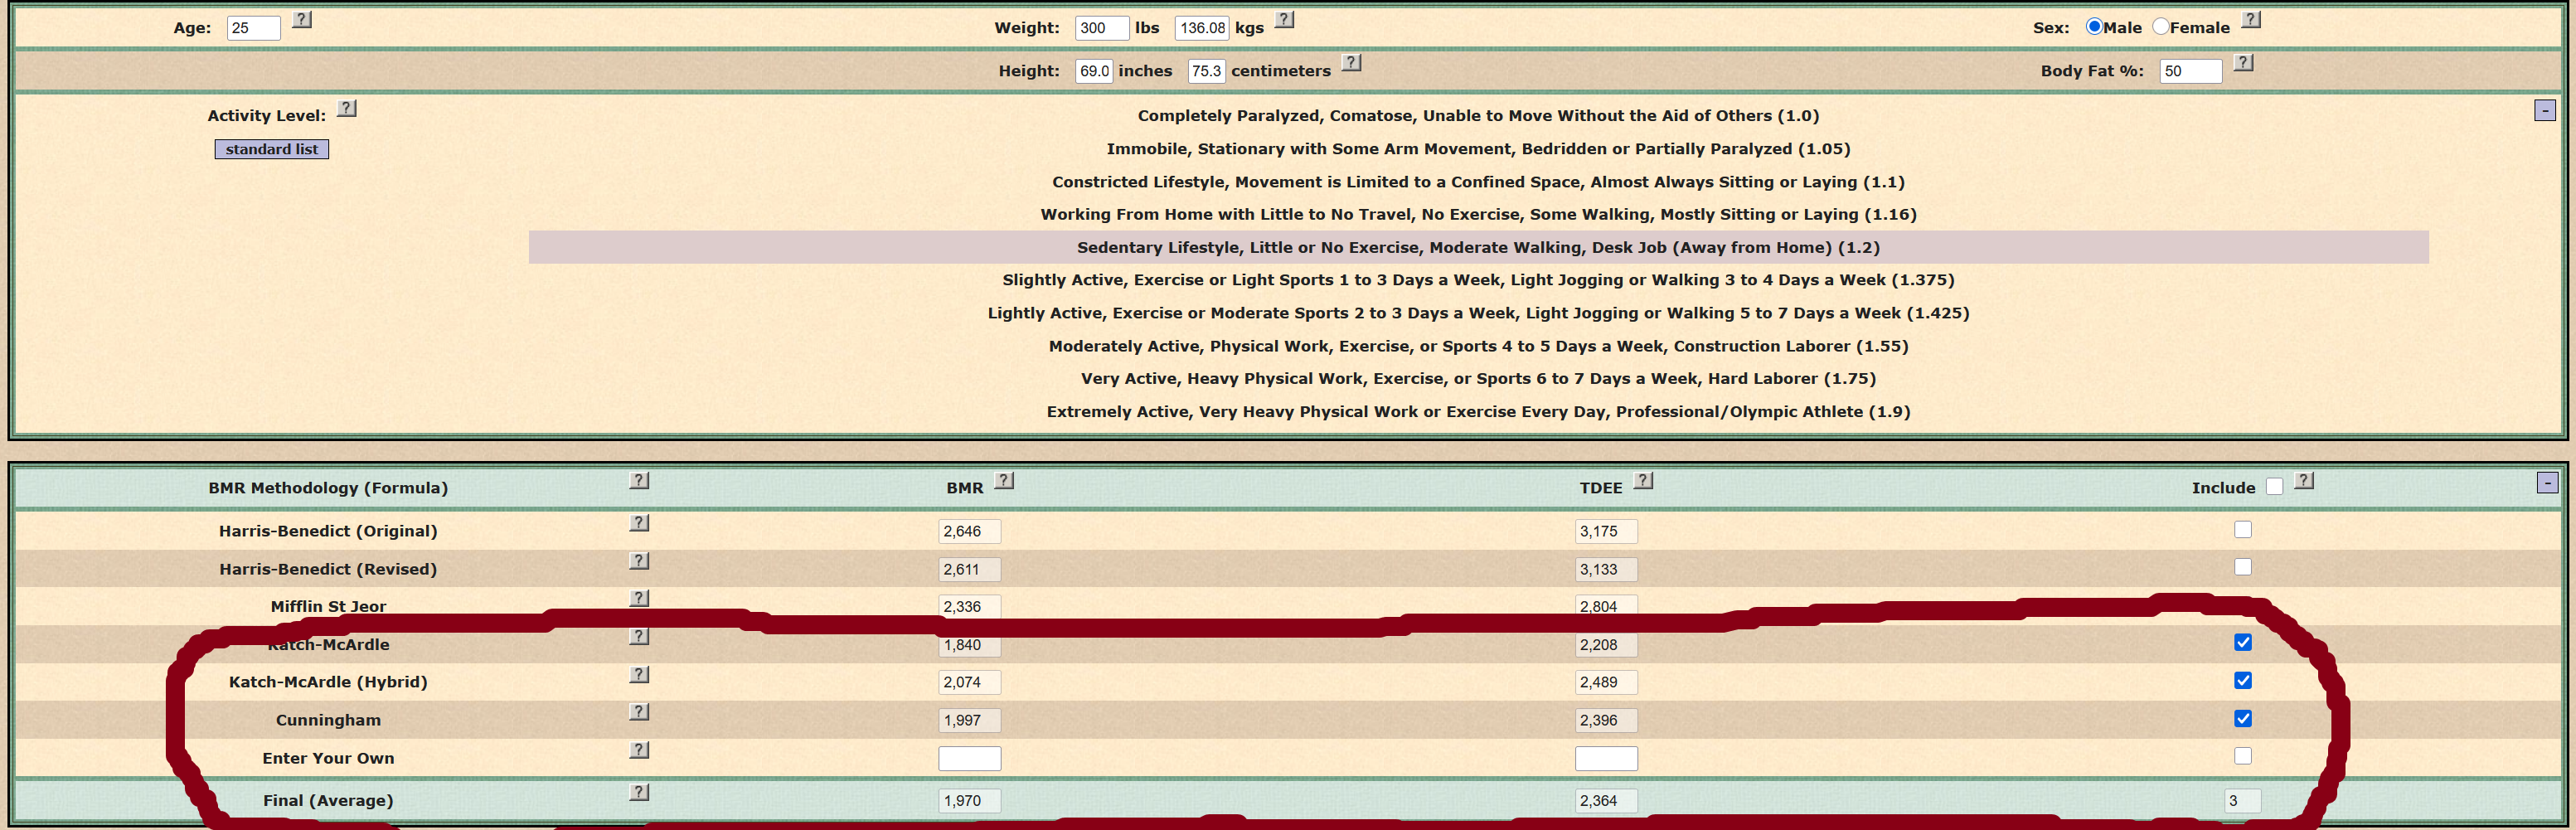Image resolution: width=2576 pixels, height=830 pixels.
Task: Open the Sex help icon
Action: (x=2251, y=20)
